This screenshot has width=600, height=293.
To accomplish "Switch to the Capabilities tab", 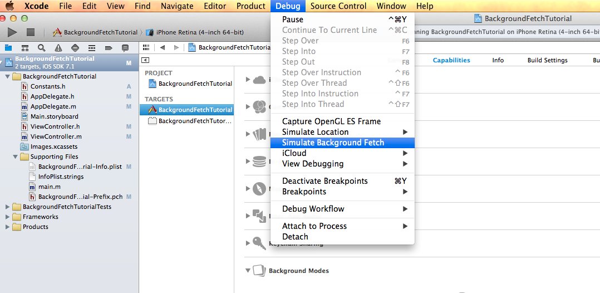I will click(x=451, y=60).
